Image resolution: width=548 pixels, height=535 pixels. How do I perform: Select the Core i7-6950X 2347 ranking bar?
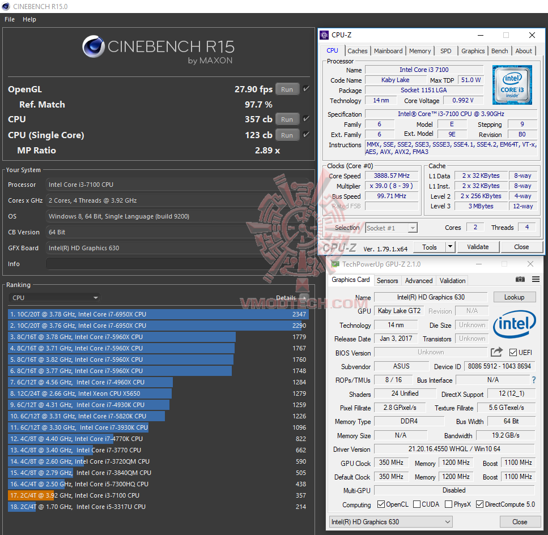coord(158,314)
